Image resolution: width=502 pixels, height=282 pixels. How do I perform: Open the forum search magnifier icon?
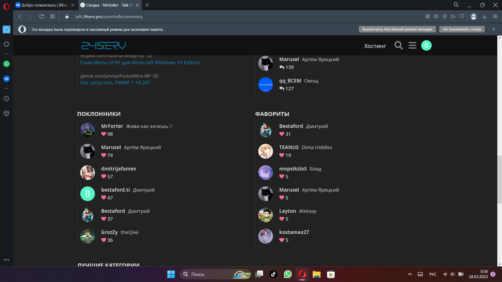[x=398, y=45]
